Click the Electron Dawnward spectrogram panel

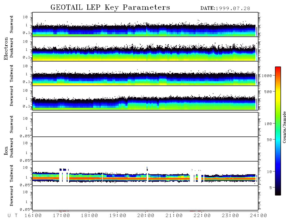(145, 98)
